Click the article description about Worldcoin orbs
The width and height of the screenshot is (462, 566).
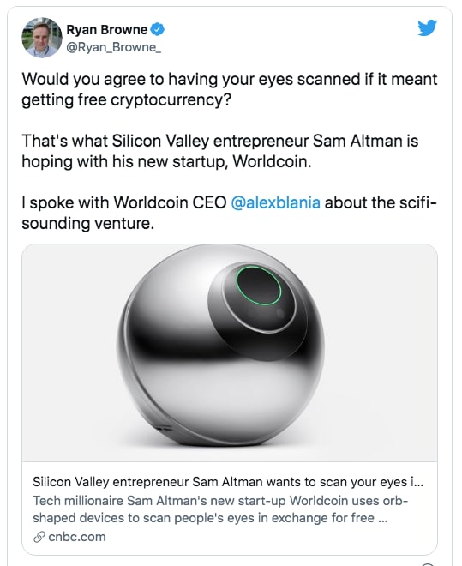[220, 509]
